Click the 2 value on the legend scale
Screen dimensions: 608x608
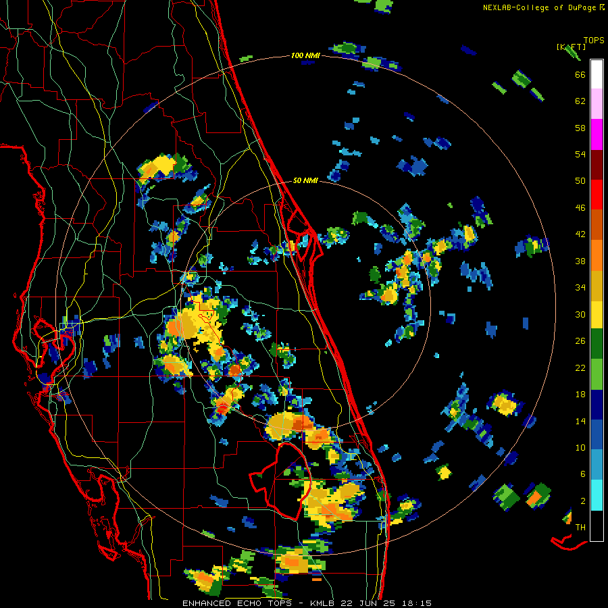pos(583,501)
